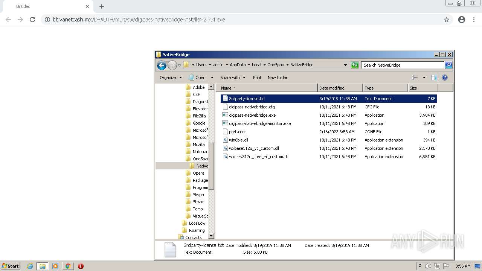
Task: Refresh the NativeBridge folder view
Action: coord(355,65)
